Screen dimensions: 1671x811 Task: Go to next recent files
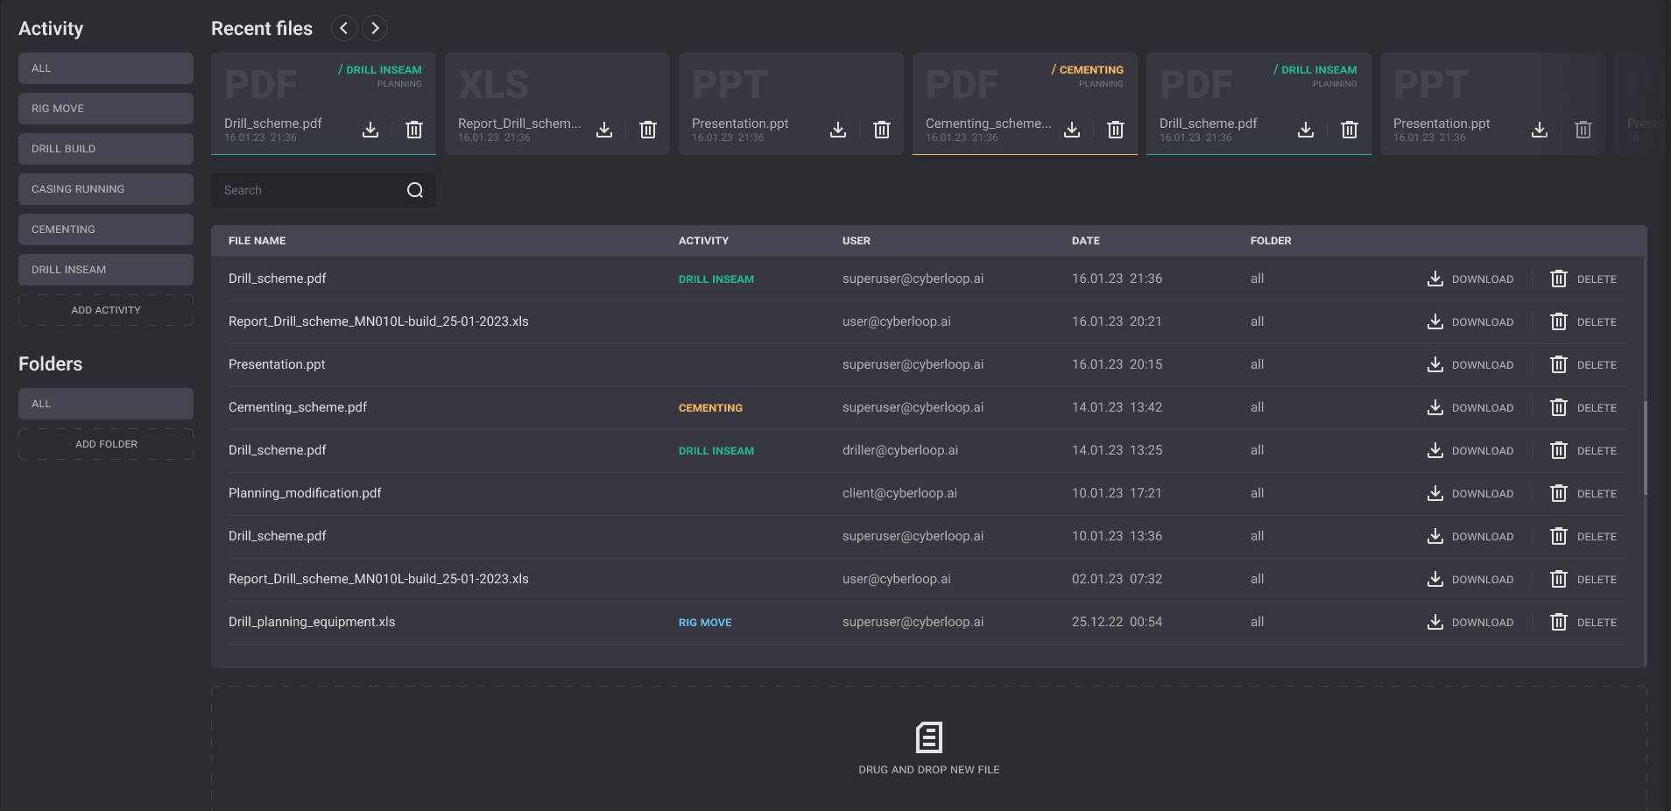(x=375, y=28)
